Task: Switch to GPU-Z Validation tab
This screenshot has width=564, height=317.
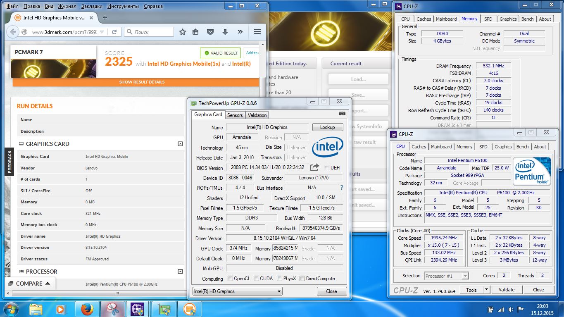Action: (x=257, y=115)
